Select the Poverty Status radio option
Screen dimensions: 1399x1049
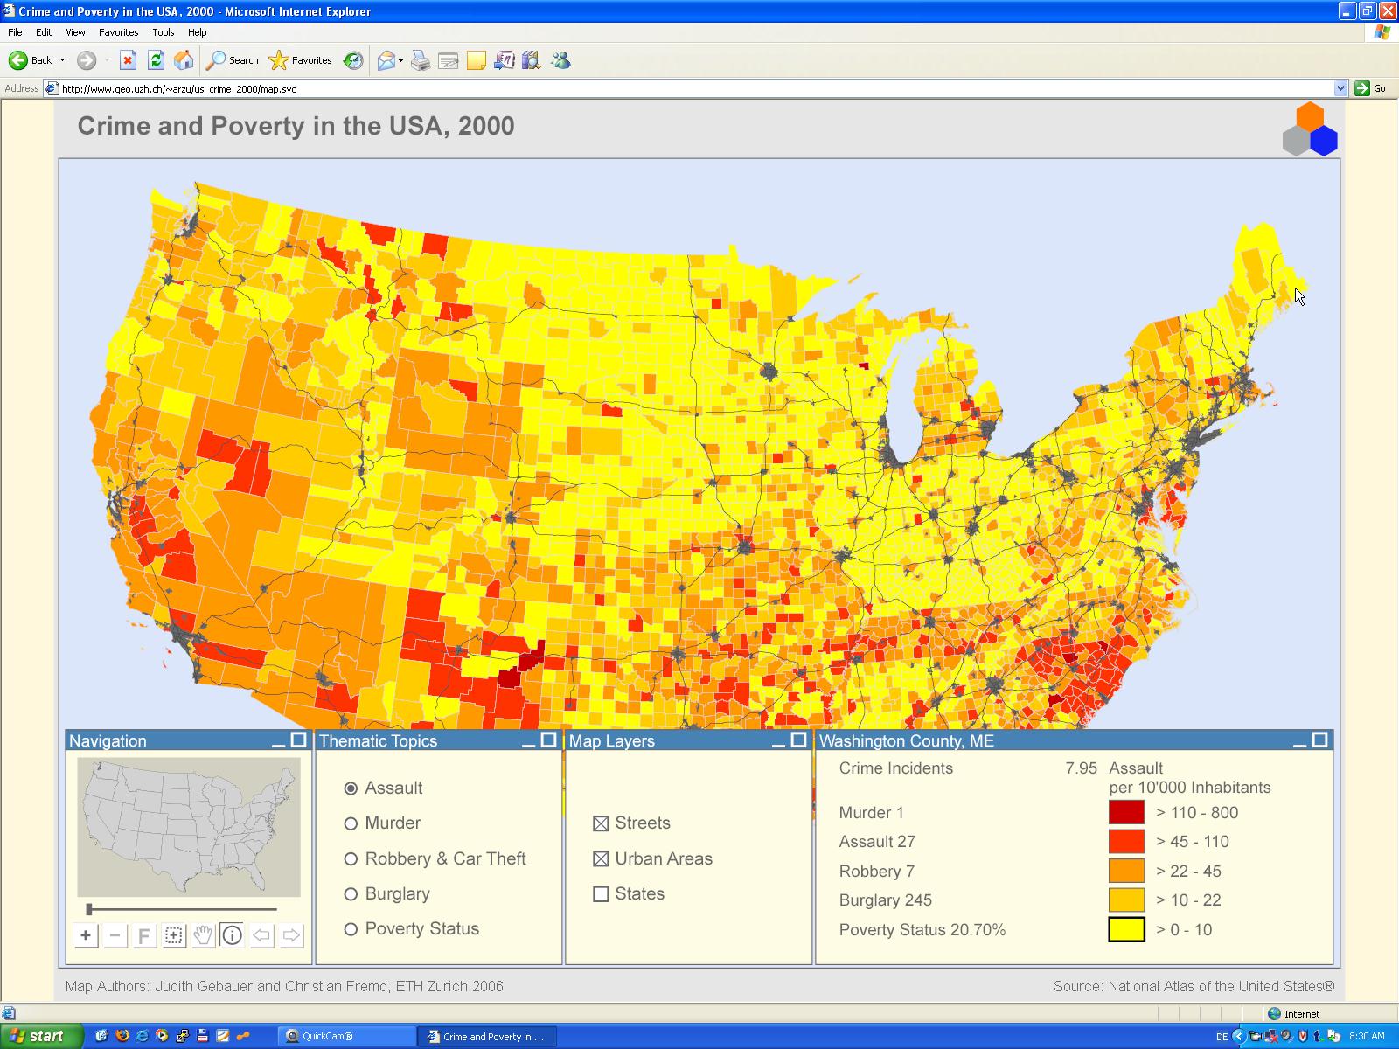coord(351,929)
